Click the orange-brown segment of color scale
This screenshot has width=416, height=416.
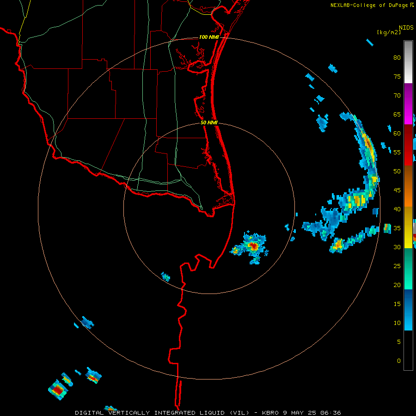(x=408, y=186)
